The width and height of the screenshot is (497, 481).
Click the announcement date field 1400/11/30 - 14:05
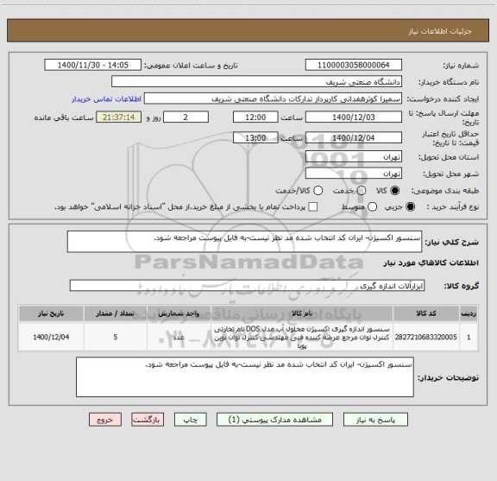tap(93, 65)
